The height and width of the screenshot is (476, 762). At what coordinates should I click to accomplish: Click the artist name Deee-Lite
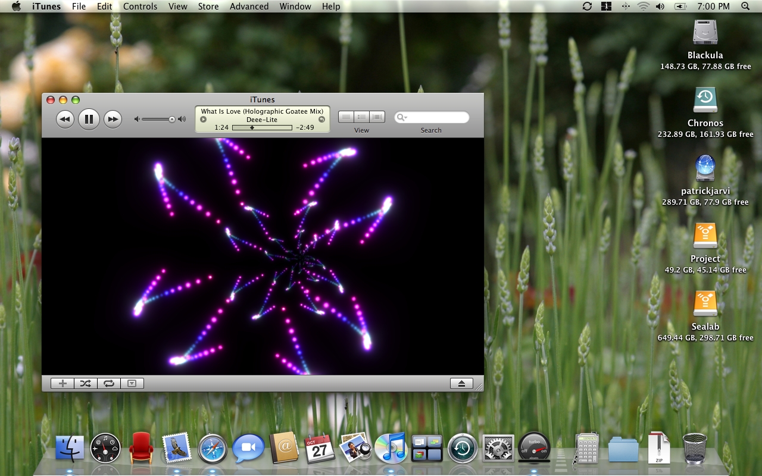tap(262, 120)
